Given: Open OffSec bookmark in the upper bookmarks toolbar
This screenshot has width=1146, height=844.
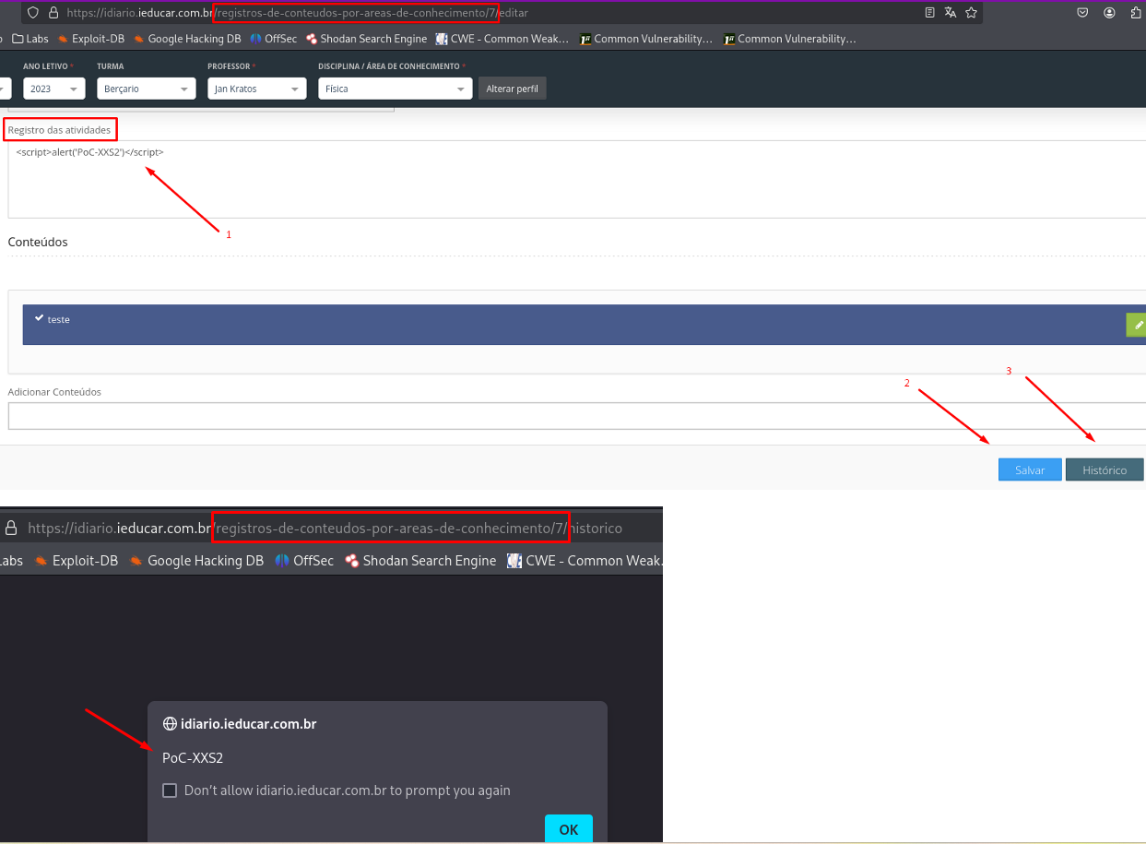Looking at the screenshot, I should point(274,39).
